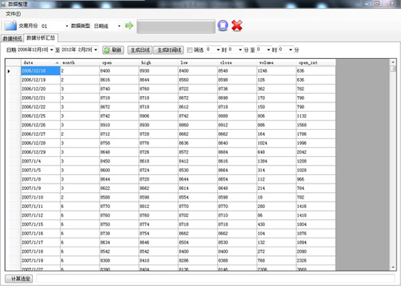This screenshot has height=286, width=401.
Task: Select the date cell 2006/12/18
Action: pos(41,71)
